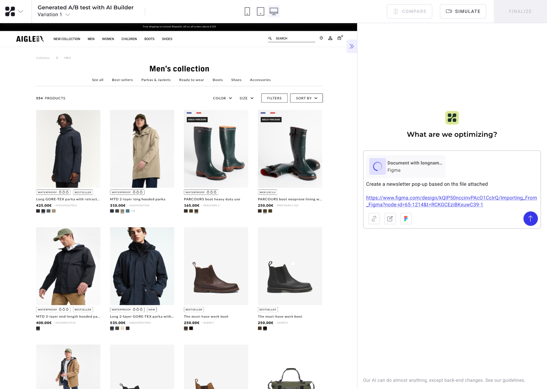Click the search magnifier icon

[270, 38]
